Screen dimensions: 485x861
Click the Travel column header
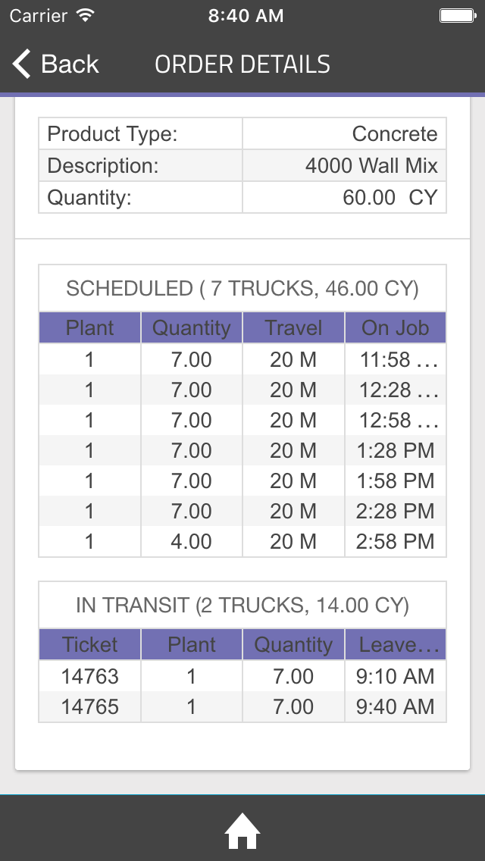click(293, 327)
